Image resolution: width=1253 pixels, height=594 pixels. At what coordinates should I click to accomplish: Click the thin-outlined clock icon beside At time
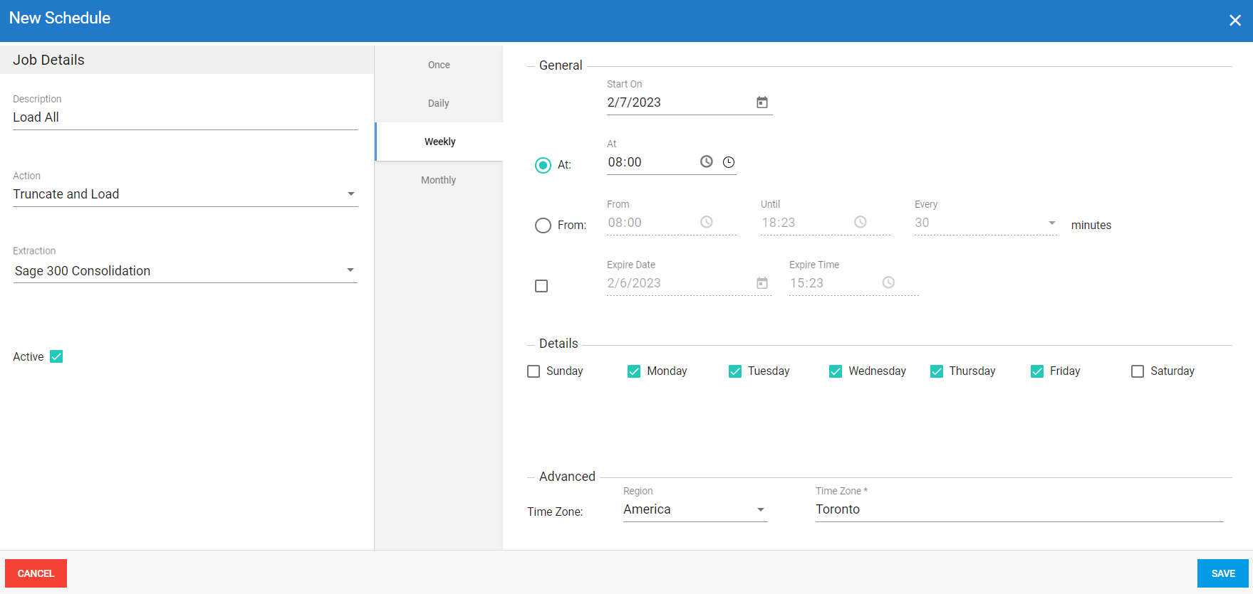pos(729,162)
